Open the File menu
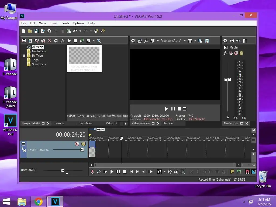The image size is (276, 207). pos(24,23)
